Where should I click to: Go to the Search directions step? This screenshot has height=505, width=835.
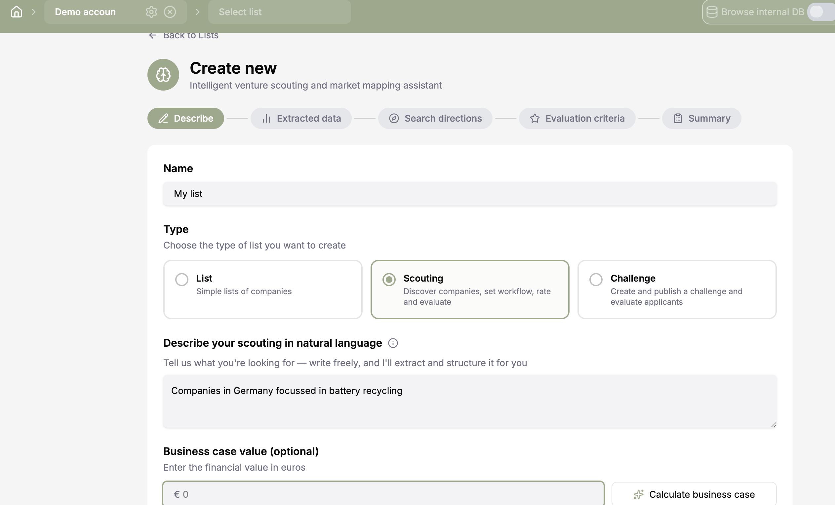coord(435,118)
